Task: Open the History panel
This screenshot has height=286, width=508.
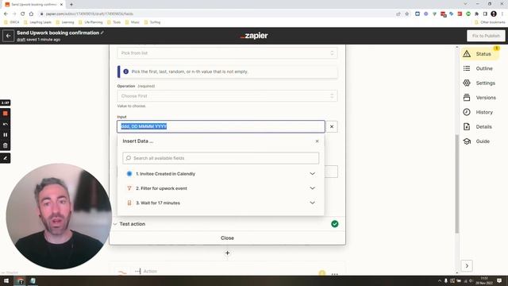Action: [x=478, y=112]
